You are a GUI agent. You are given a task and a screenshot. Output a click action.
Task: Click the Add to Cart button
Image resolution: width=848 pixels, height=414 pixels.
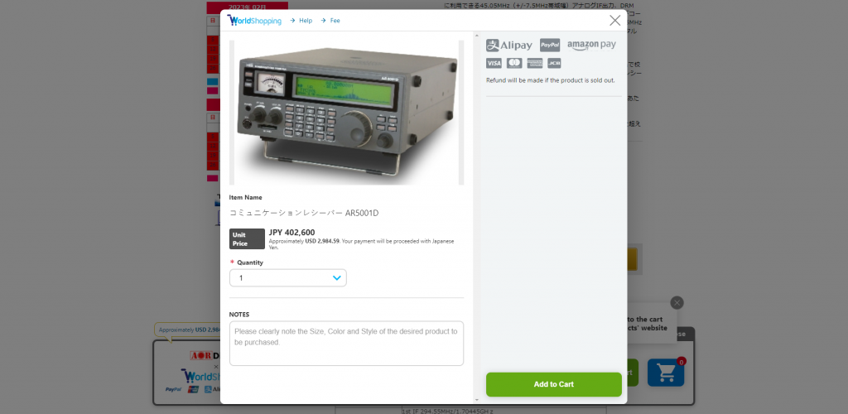click(x=554, y=384)
